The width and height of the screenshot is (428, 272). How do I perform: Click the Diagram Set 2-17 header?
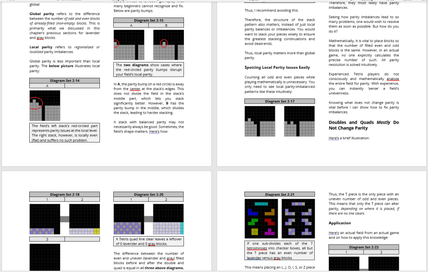point(279,101)
